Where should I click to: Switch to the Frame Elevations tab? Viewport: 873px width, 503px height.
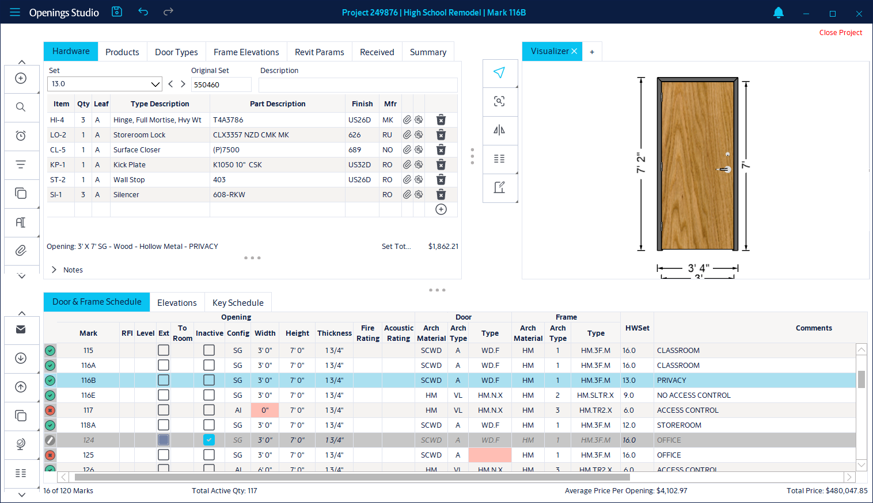click(246, 52)
